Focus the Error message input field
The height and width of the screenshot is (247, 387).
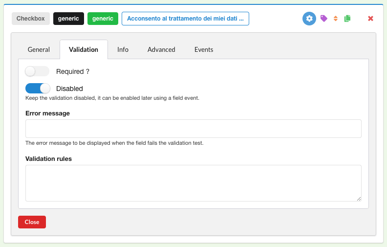pyautogui.click(x=193, y=129)
